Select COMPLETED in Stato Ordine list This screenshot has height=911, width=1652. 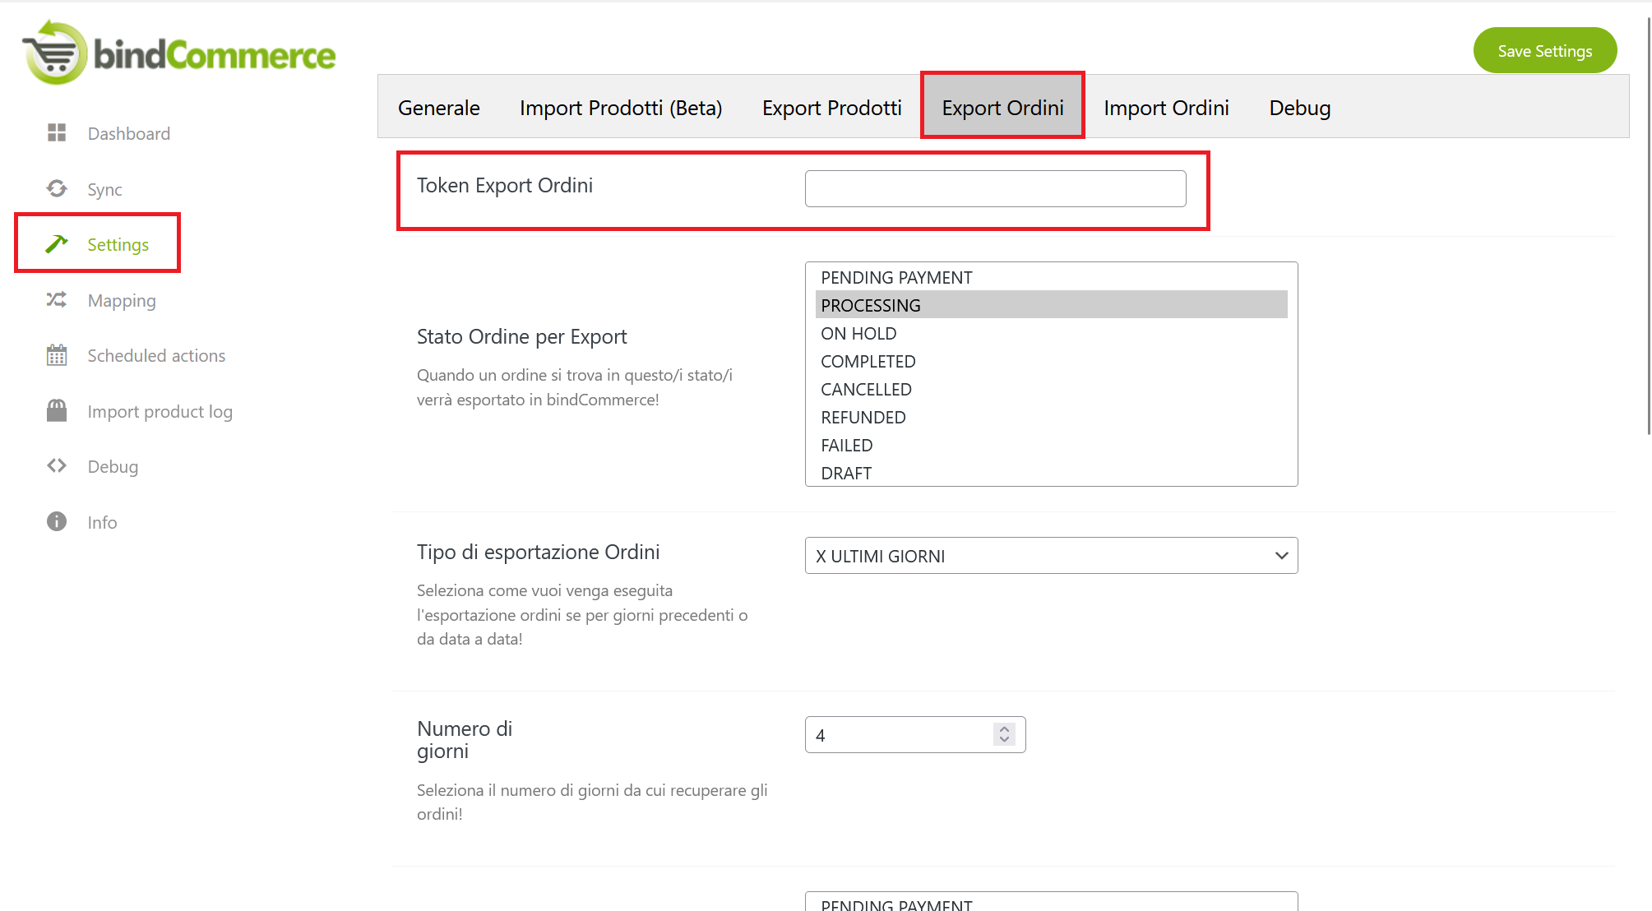coord(868,362)
